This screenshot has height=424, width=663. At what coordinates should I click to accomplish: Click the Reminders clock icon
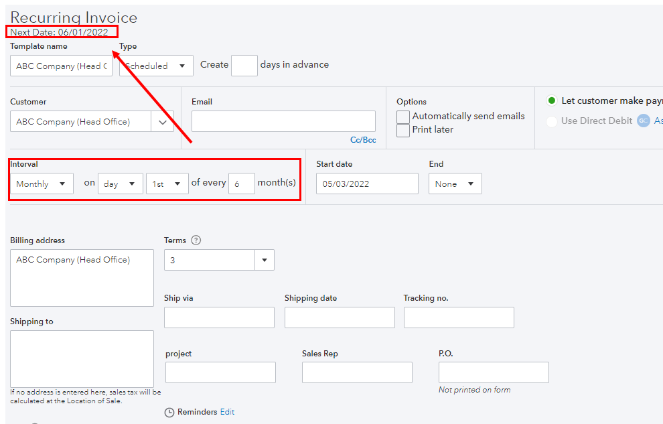169,412
